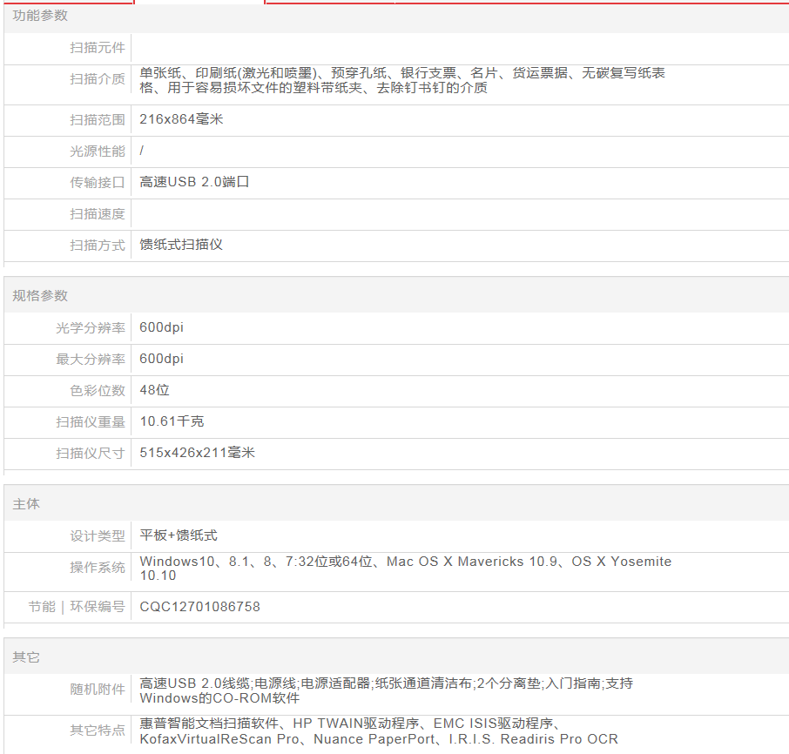Select the 馈纸式扫描仪 scan method value

tap(181, 245)
